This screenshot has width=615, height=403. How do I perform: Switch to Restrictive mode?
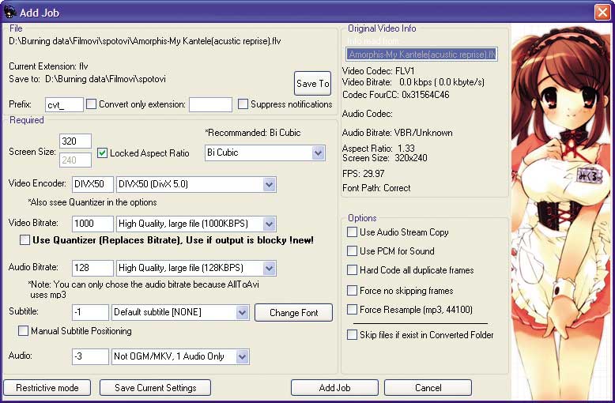click(x=47, y=388)
